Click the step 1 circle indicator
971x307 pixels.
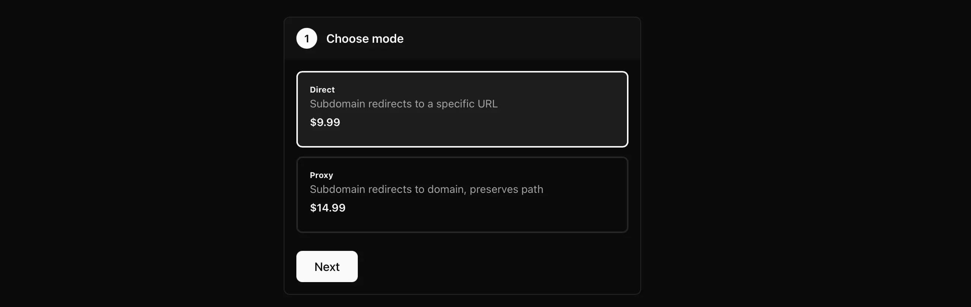click(307, 38)
